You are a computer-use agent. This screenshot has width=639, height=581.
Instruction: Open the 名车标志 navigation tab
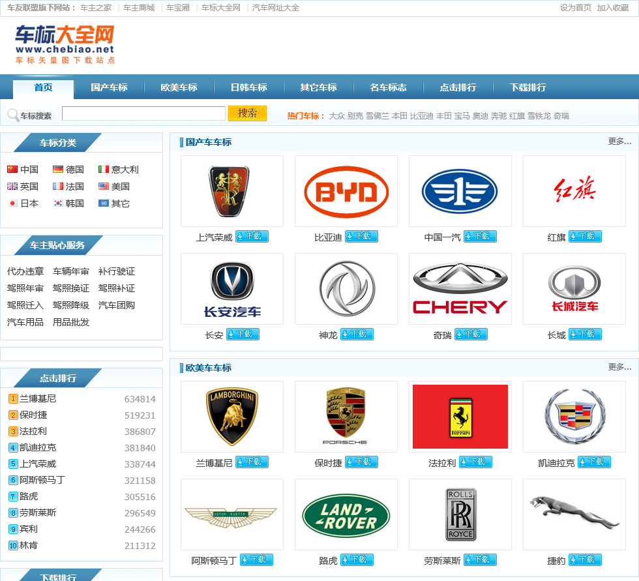pos(389,87)
